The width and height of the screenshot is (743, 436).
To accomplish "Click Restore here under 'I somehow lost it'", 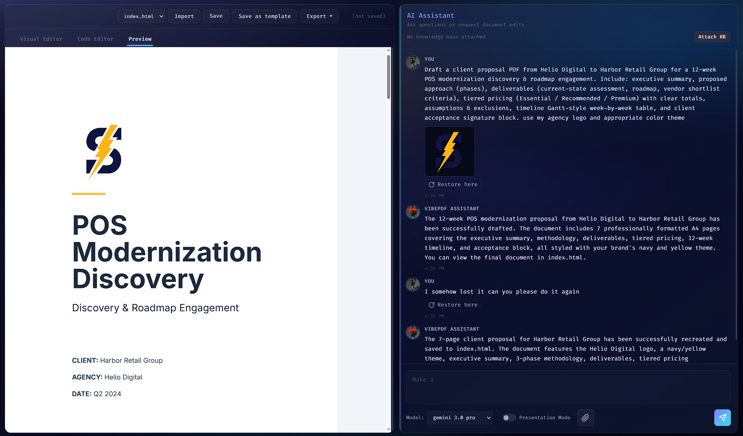I will pos(453,305).
